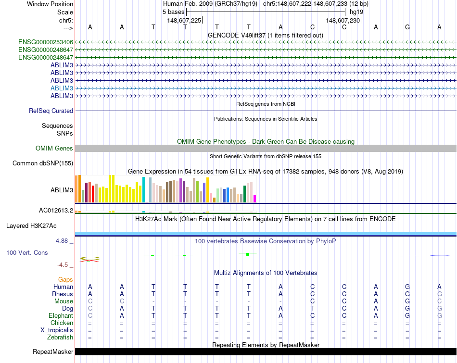Click the AC012613.2 expression track label
The width and height of the screenshot is (457, 363).
pyautogui.click(x=56, y=211)
